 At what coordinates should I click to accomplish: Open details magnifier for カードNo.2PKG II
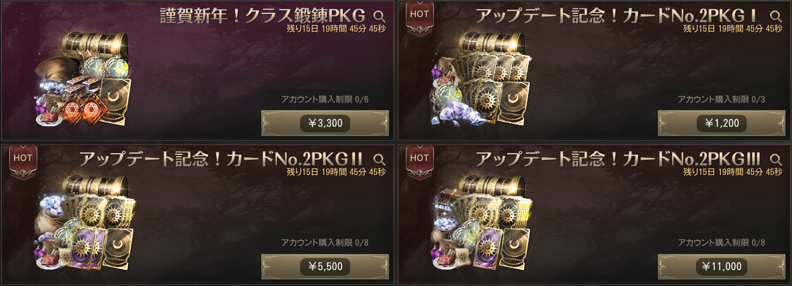[x=379, y=160]
